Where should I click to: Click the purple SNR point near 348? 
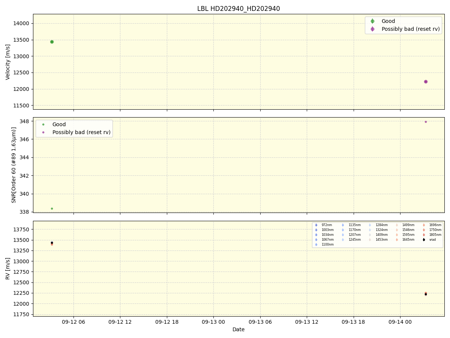point(426,122)
